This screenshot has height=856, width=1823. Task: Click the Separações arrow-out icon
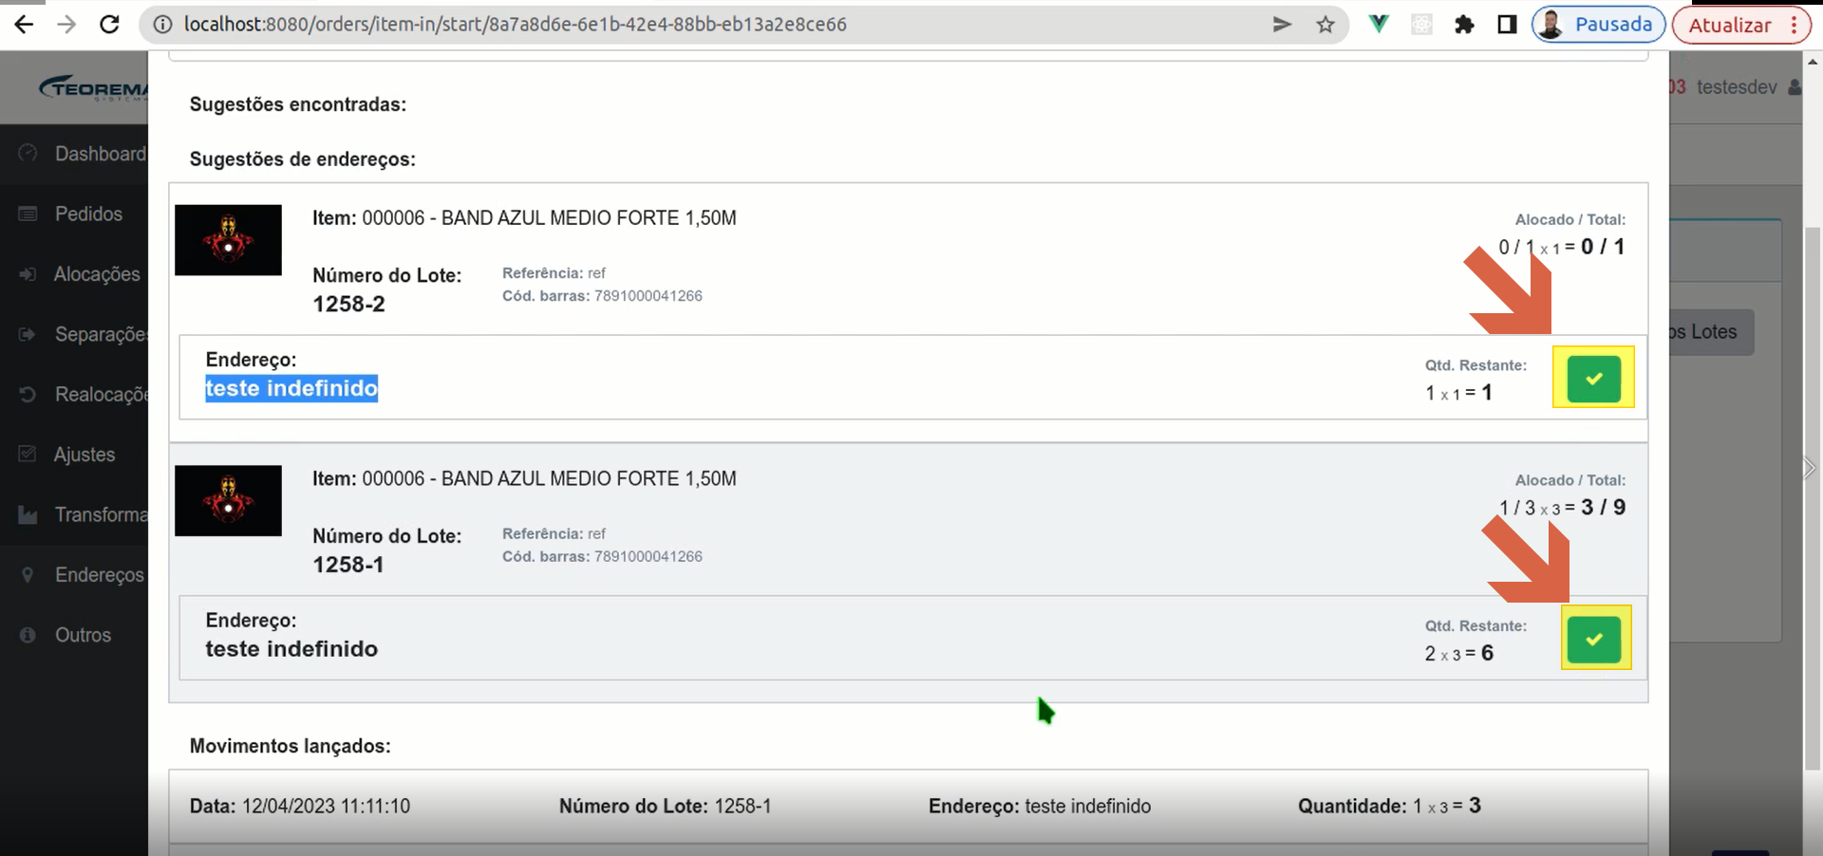pos(28,334)
